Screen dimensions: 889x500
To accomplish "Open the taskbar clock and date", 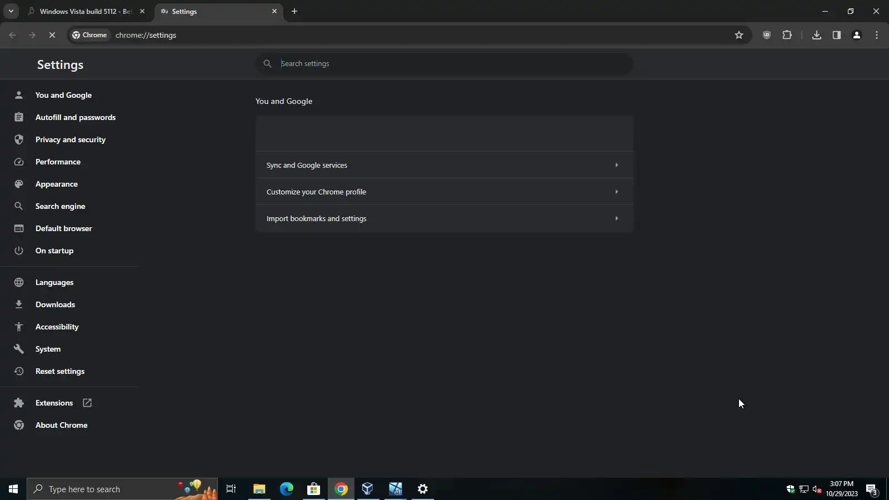I will [x=842, y=489].
